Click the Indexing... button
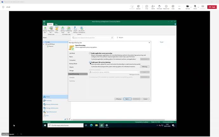 click(x=145, y=67)
